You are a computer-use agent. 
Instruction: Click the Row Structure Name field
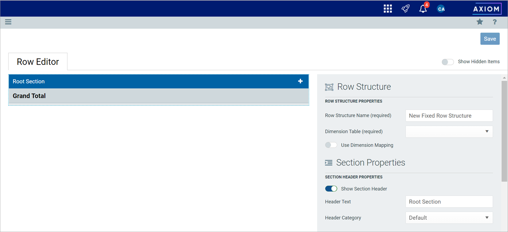tap(449, 116)
